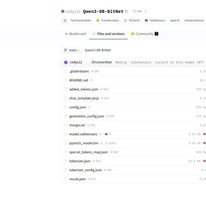Click the Safe badge next to .gitattributes

pos(95,71)
